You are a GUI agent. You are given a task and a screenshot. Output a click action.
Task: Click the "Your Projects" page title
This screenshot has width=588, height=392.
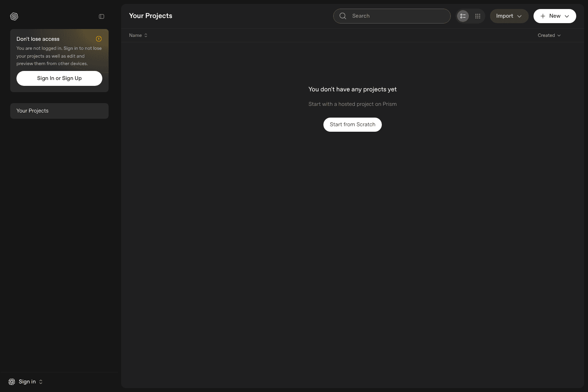151,16
